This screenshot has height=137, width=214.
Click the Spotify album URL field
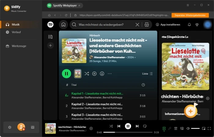coord(124,15)
